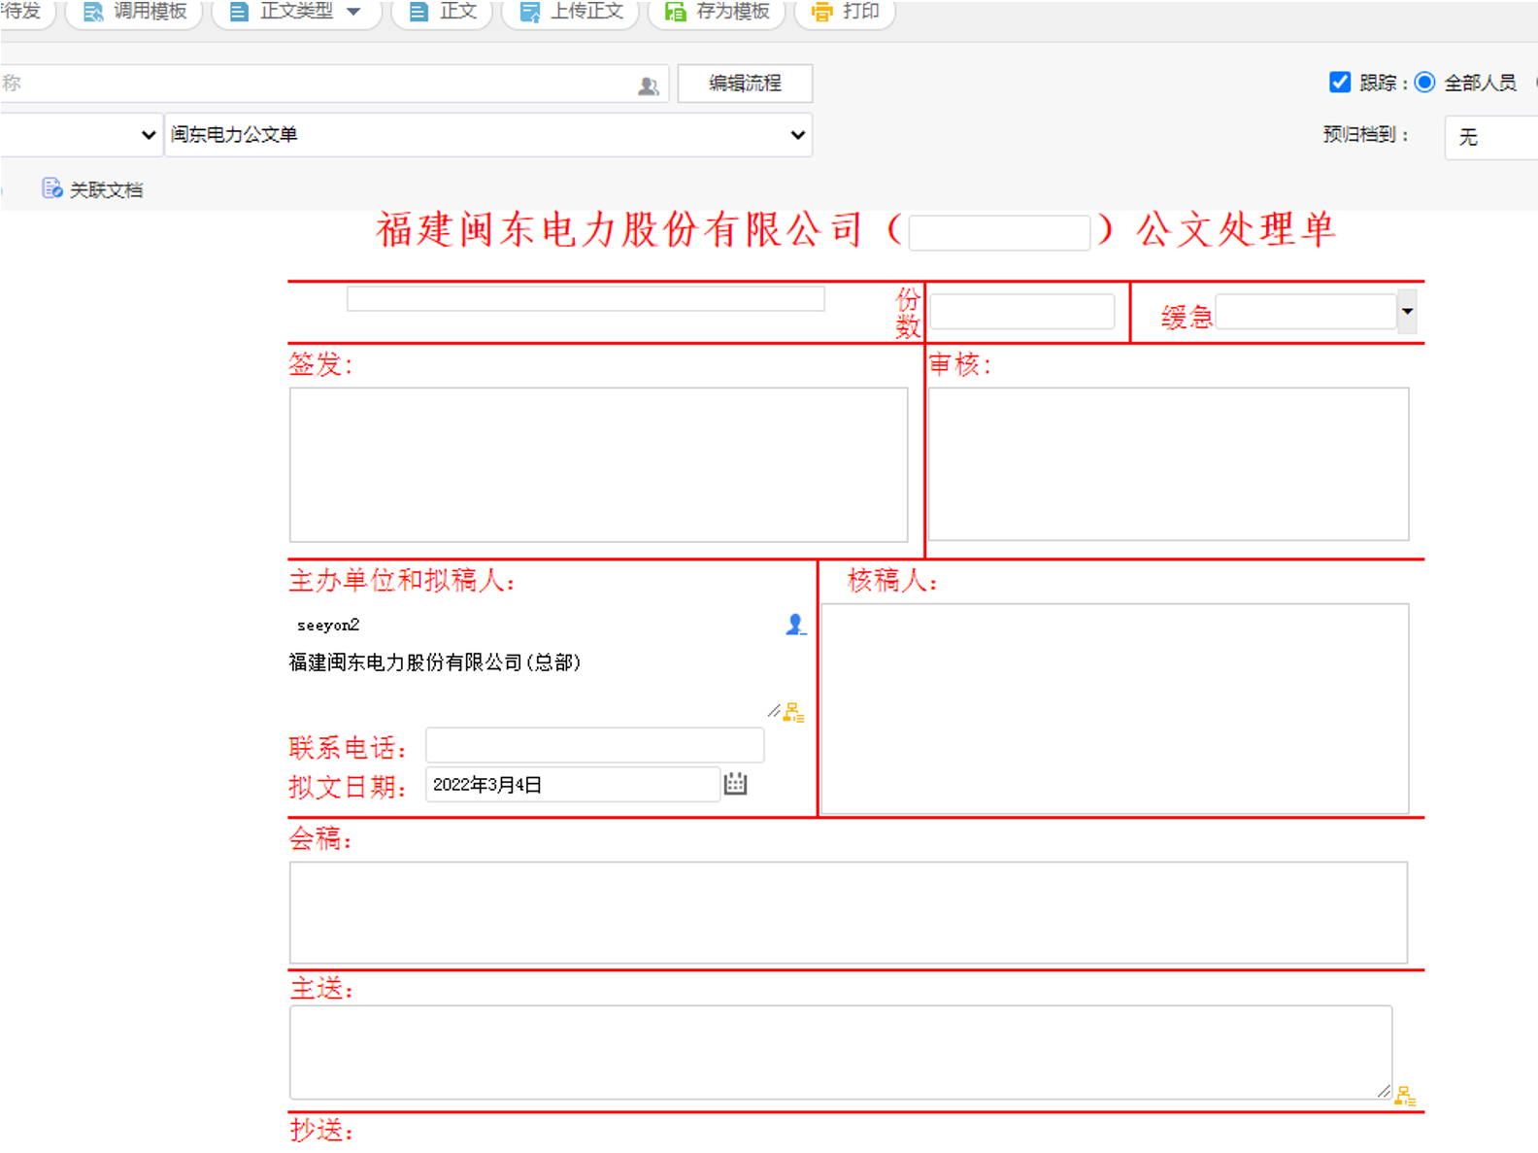The width and height of the screenshot is (1538, 1153).
Task: Toggle the 跟踪 checkbox
Action: tap(1340, 83)
